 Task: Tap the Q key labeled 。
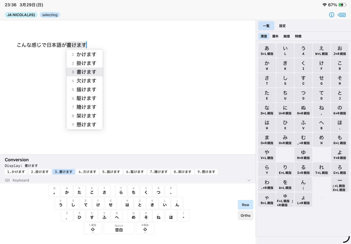54,191
